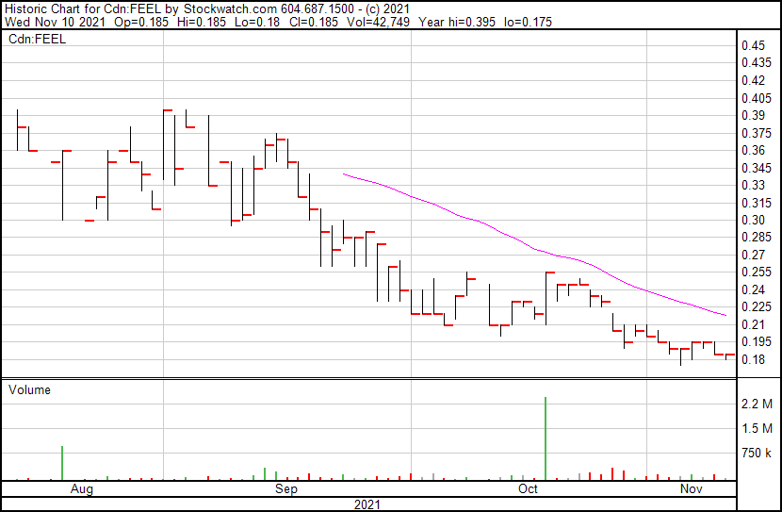Click the 1.5 M volume axis label
Screen dimensions: 782x512
click(757, 428)
